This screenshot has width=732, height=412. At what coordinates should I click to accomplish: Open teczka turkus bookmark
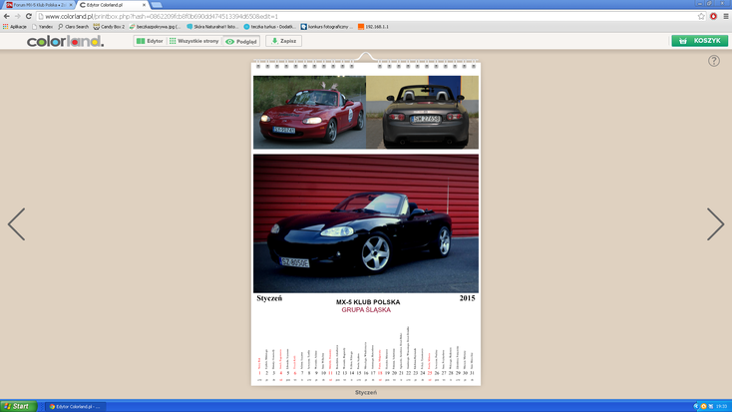(x=270, y=27)
